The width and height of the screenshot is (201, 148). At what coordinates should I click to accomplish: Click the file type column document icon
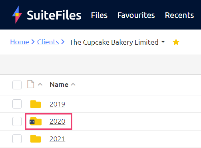pyautogui.click(x=31, y=84)
